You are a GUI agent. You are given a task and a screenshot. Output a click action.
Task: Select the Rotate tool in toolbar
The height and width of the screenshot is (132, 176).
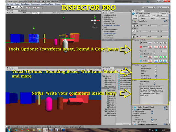coord(17,7)
